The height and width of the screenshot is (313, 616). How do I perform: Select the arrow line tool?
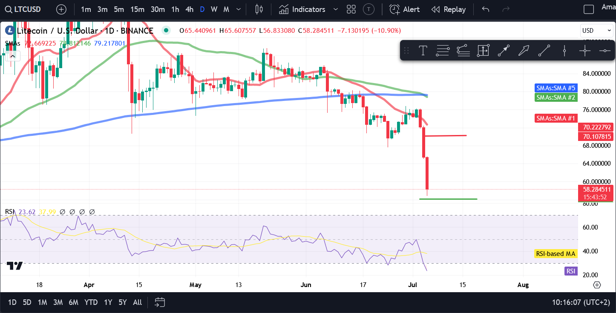pyautogui.click(x=504, y=51)
